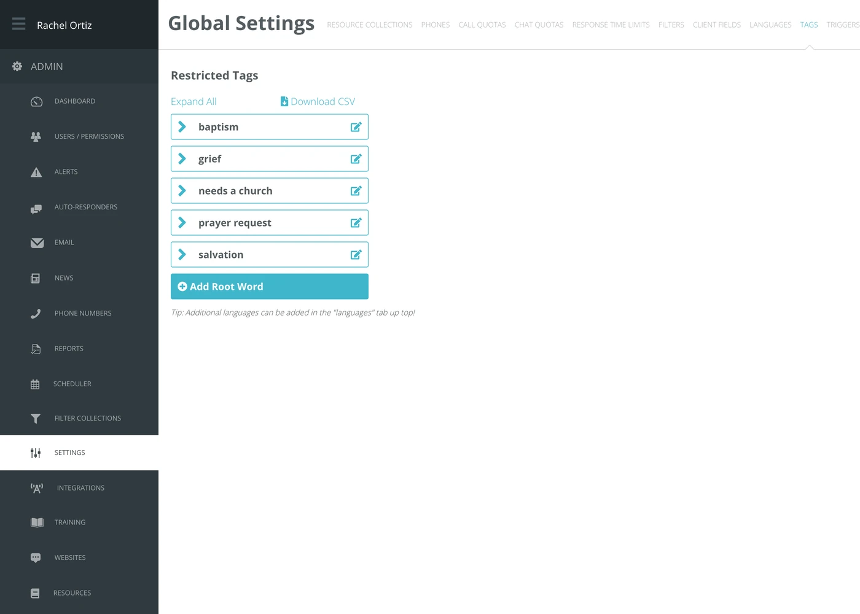
Task: Click the Alerts warning triangle icon
Action: pos(36,172)
